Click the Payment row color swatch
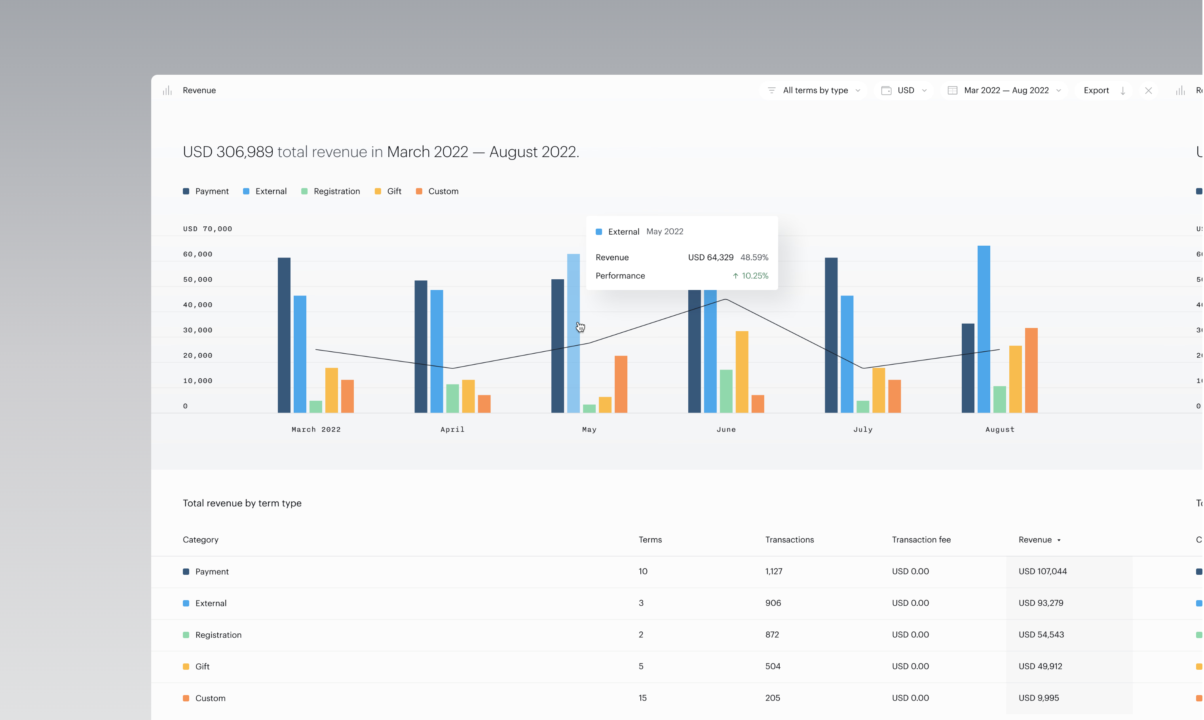Screen dimensions: 1204x720 (186, 572)
